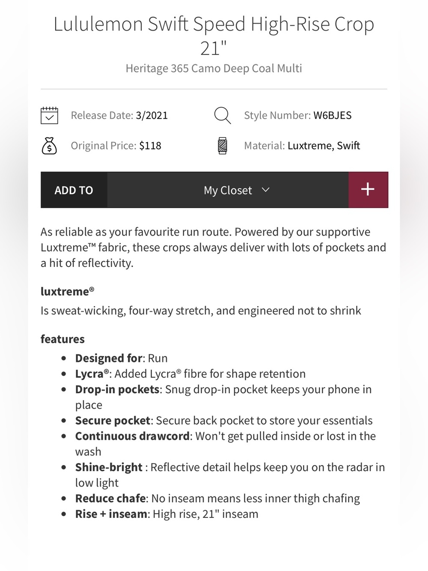Click the style number W6BJES
This screenshot has height=571, width=428.
[x=333, y=115]
